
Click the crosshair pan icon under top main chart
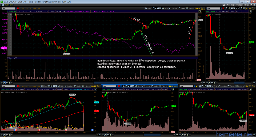click(2, 83)
